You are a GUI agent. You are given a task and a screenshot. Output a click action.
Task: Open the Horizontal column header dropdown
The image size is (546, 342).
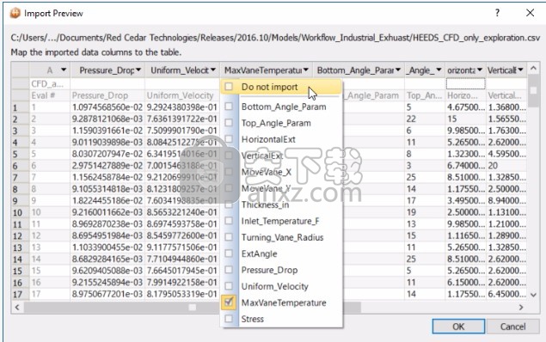[480, 70]
